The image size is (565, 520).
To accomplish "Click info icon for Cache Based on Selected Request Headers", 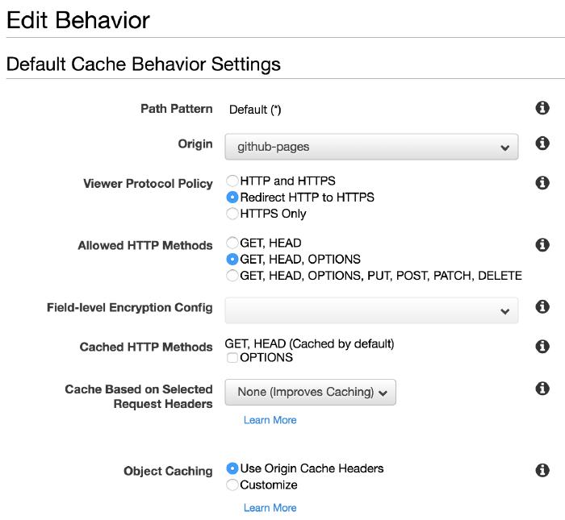I will (x=542, y=389).
